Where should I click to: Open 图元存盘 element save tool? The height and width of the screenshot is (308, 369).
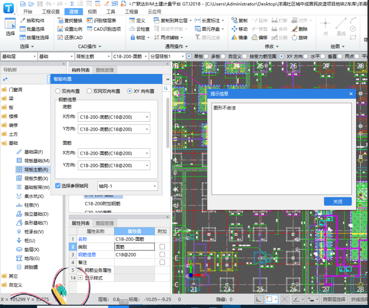coord(209,29)
